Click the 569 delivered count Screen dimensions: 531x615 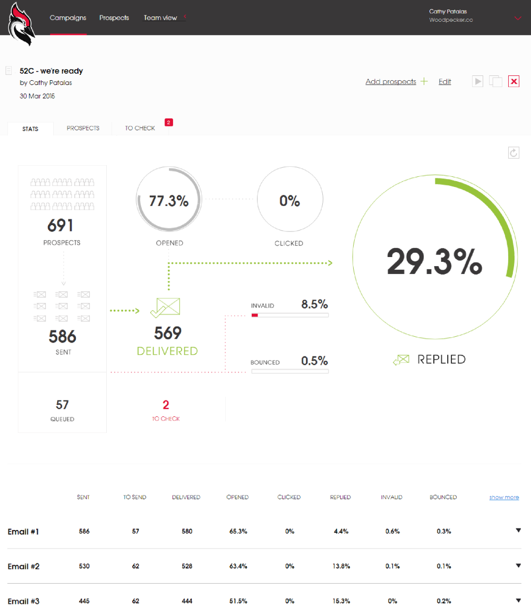tap(167, 333)
